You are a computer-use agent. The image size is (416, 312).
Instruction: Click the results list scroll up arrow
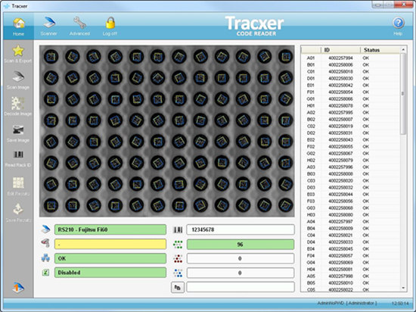pos(403,50)
